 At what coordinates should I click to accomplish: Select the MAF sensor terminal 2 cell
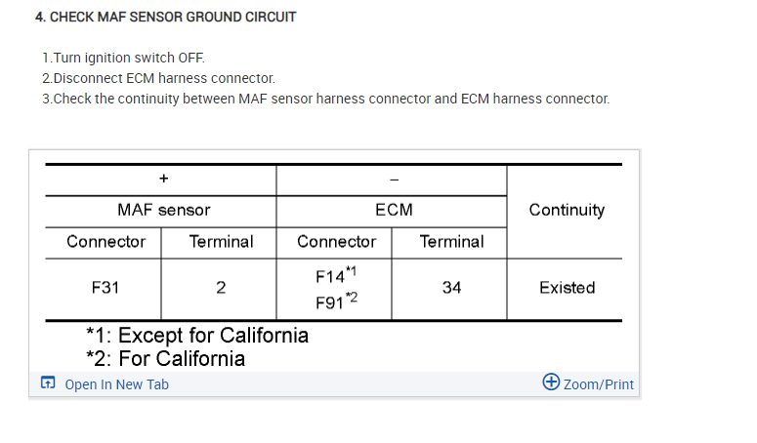click(221, 288)
